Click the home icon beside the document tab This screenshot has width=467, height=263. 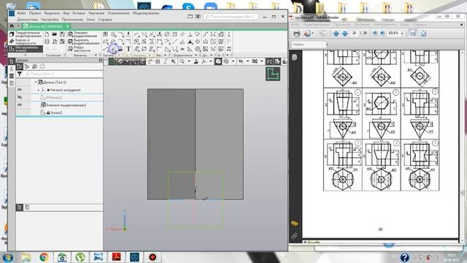pos(12,26)
